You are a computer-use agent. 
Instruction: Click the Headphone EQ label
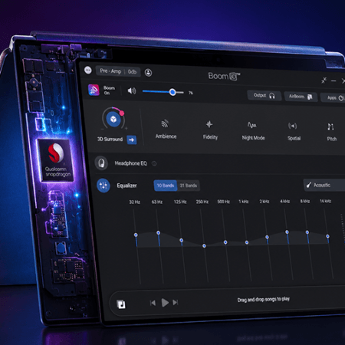point(130,163)
